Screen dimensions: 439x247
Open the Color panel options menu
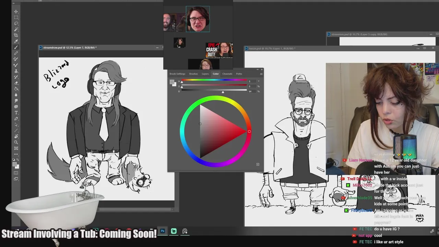(x=261, y=74)
